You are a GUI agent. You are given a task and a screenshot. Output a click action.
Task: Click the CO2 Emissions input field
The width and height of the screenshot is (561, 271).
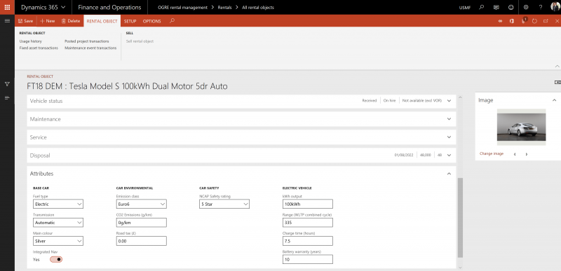coord(142,223)
